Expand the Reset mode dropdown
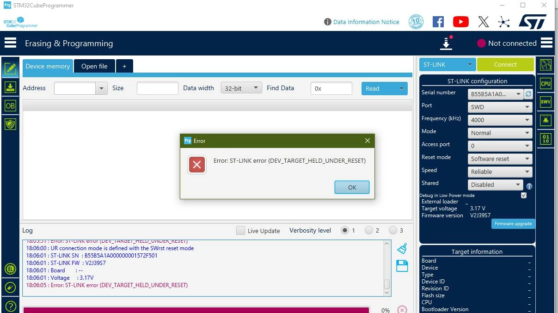Image resolution: width=558 pixels, height=313 pixels. (x=500, y=159)
